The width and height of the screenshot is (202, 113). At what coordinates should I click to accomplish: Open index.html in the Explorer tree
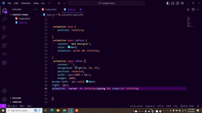pyautogui.click(x=24, y=19)
